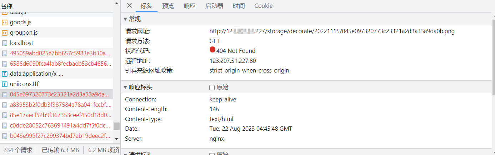Click the request list scrollbar down arrow
The image size is (495, 155).
click(x=116, y=138)
